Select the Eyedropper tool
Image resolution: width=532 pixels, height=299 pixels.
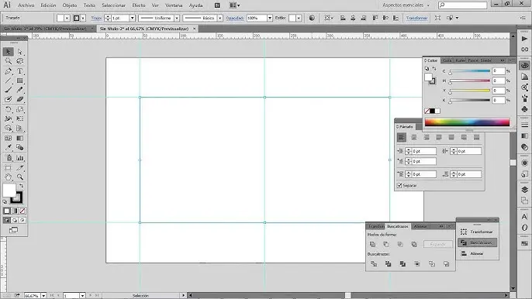(8, 147)
